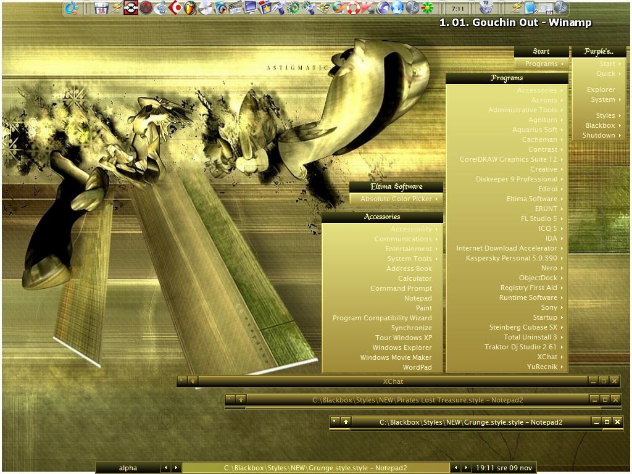
Task: Click the clock showing 19:11 sre 09 nov
Action: tap(504, 468)
